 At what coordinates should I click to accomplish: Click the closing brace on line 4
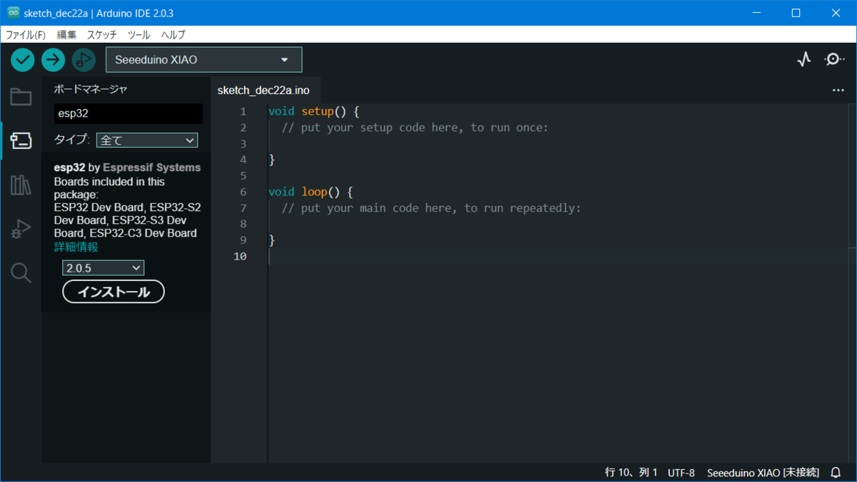(x=271, y=160)
